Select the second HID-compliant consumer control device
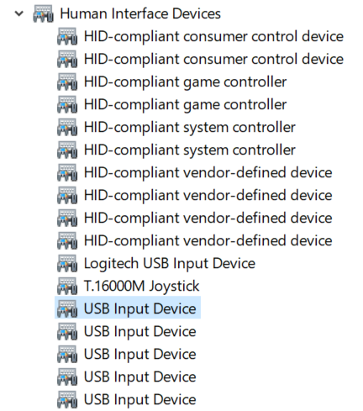This screenshot has height=411, width=363. click(213, 59)
